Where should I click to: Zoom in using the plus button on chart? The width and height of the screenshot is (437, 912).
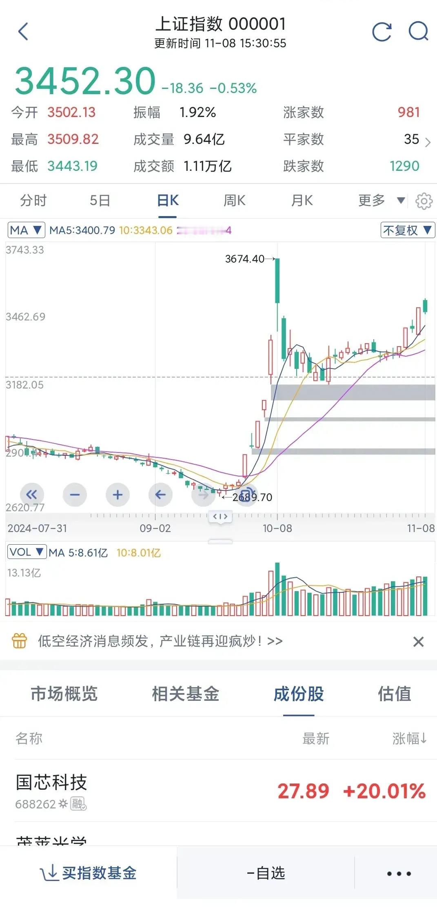[x=118, y=495]
